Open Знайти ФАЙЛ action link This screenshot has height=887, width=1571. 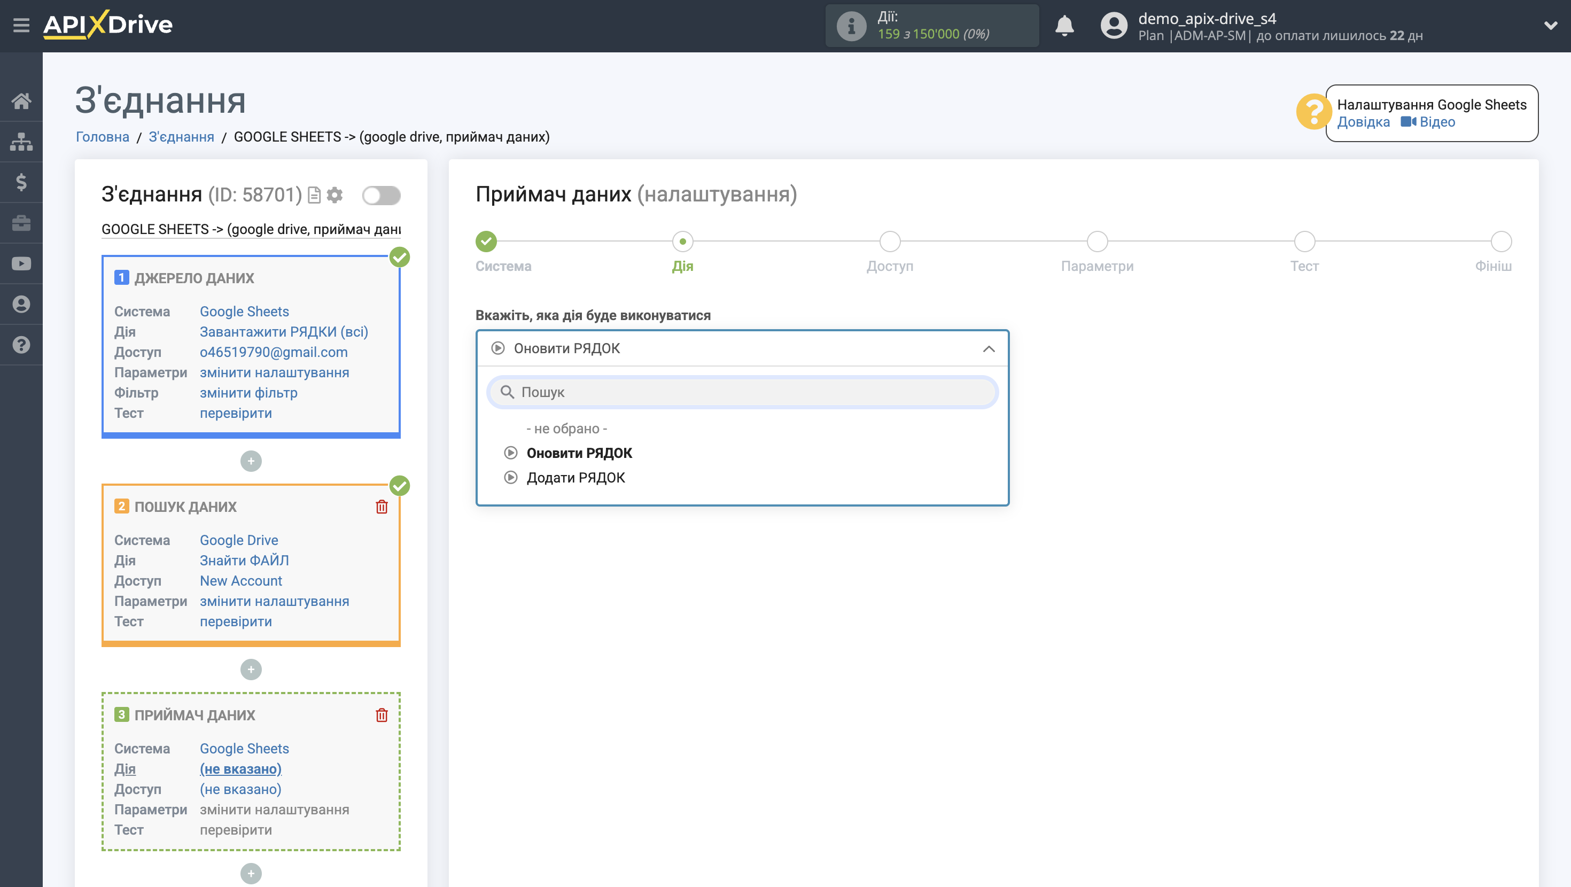244,561
